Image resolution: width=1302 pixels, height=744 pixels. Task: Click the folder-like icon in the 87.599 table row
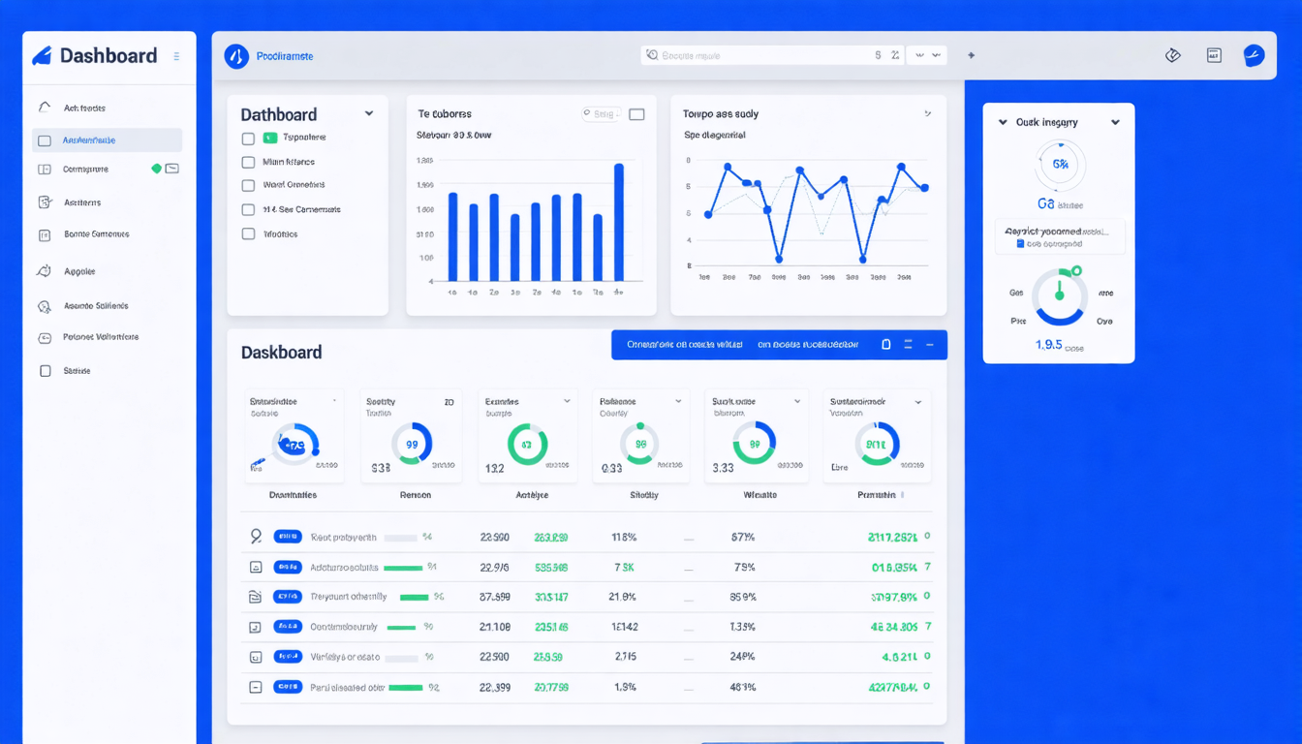[x=256, y=597]
